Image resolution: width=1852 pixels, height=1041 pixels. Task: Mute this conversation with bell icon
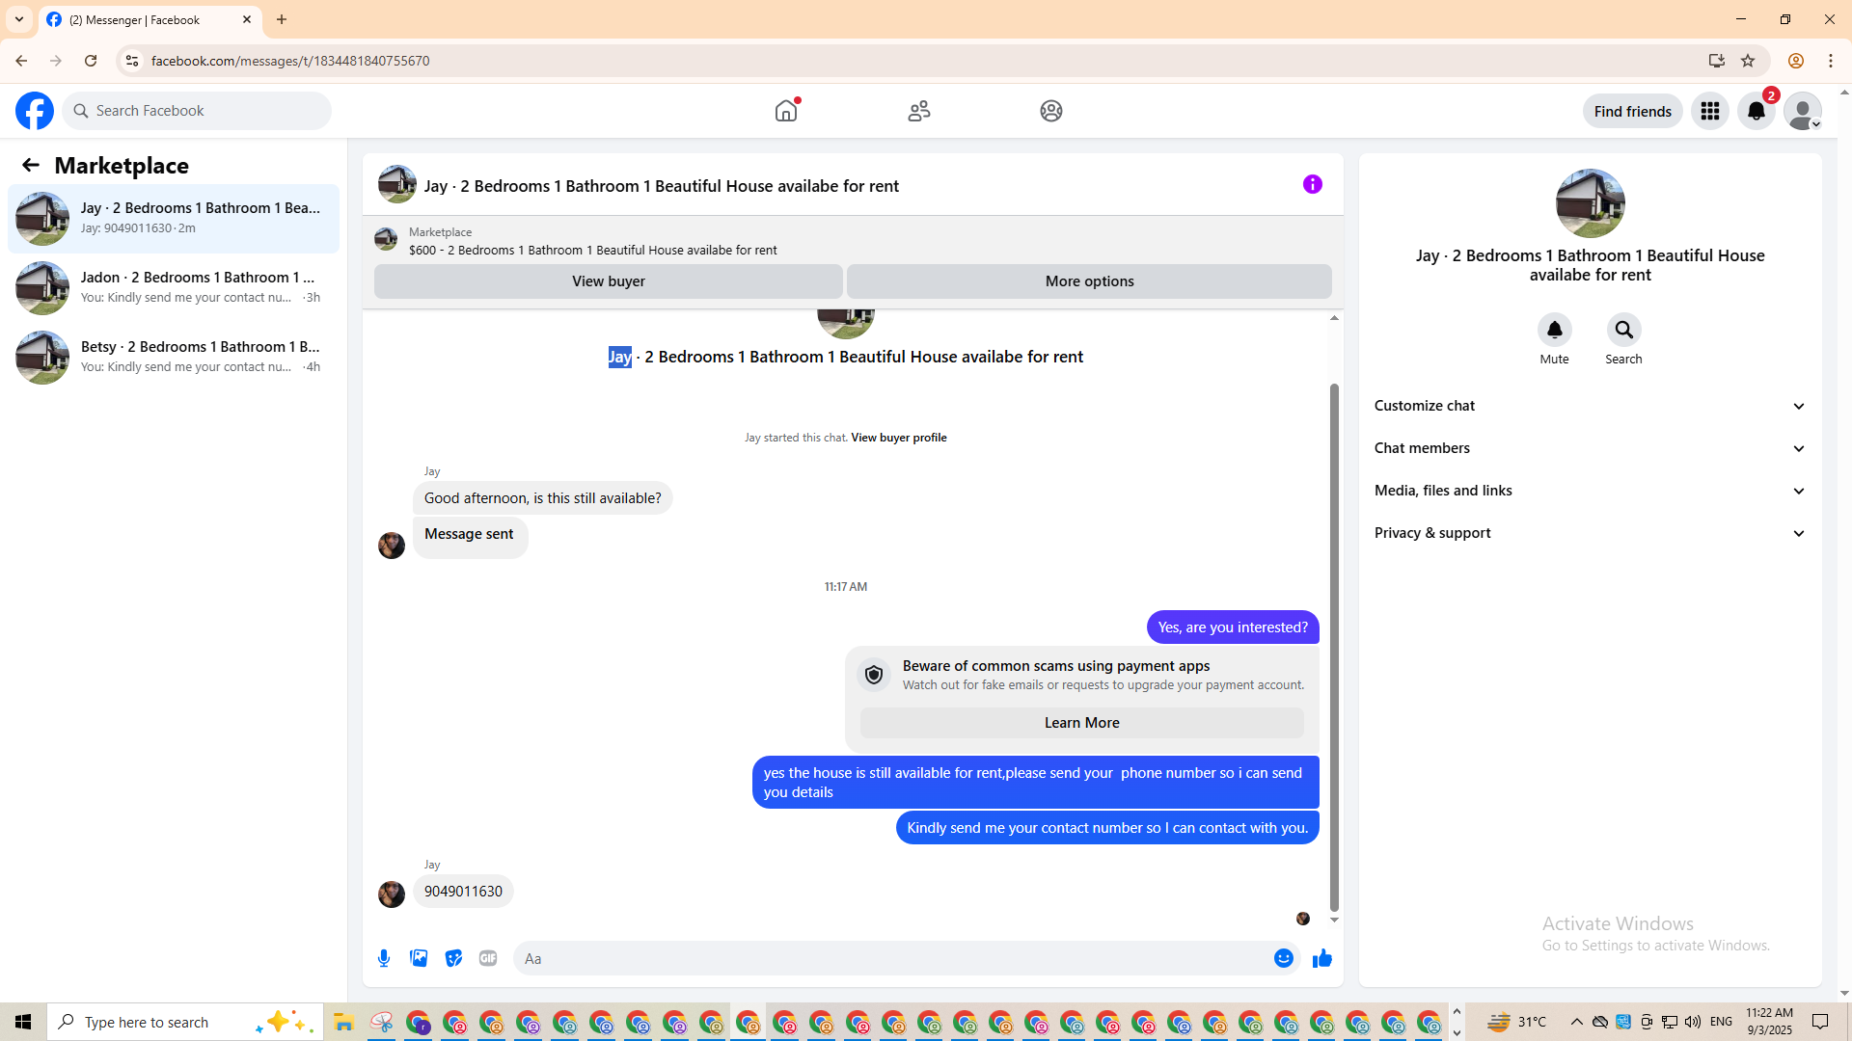click(x=1554, y=330)
